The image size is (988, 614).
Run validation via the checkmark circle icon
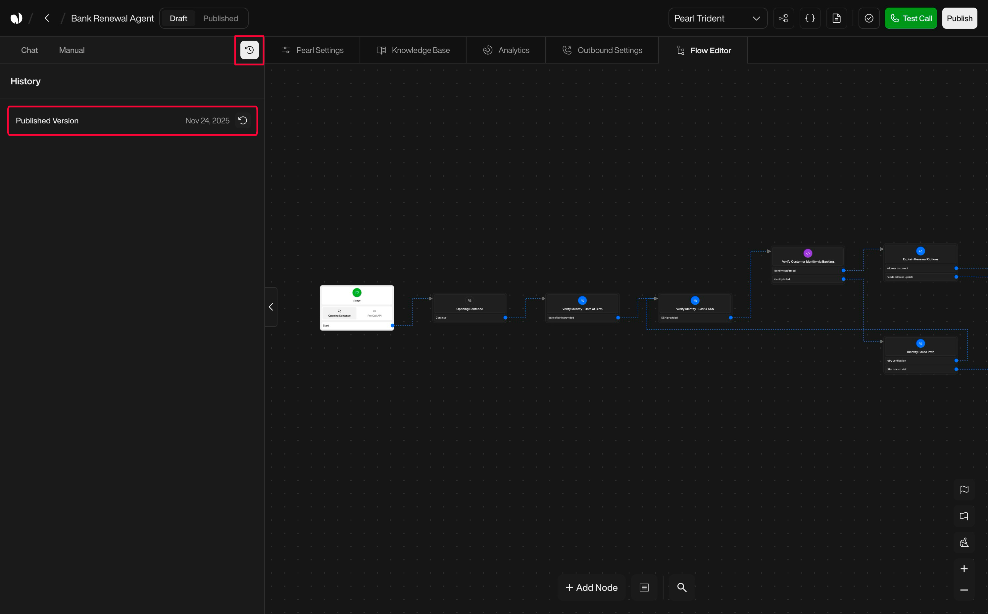point(869,18)
